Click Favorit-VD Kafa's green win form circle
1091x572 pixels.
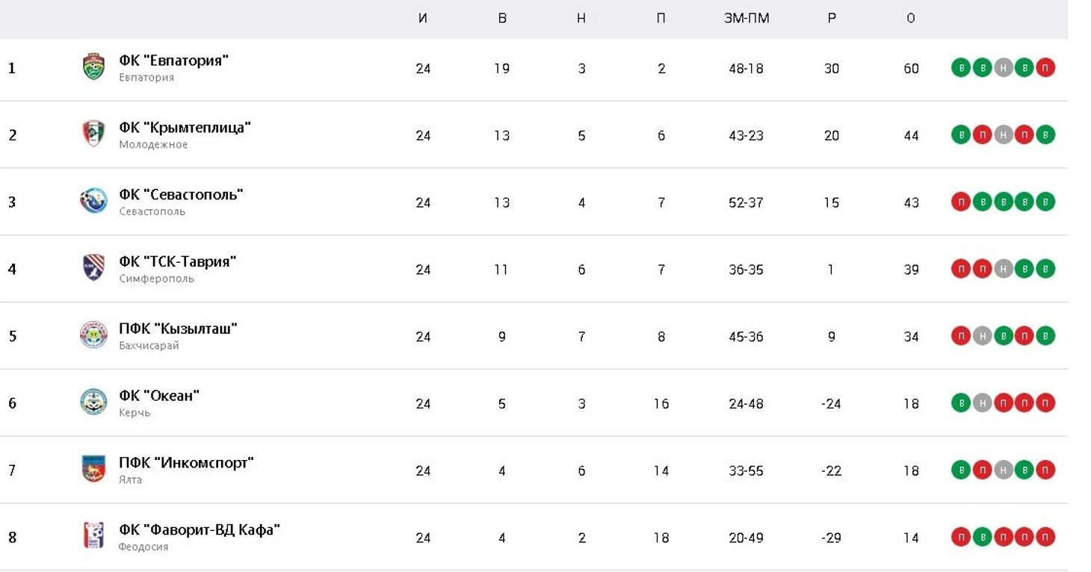point(982,537)
